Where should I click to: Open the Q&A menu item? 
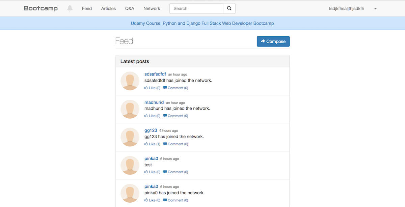click(130, 8)
